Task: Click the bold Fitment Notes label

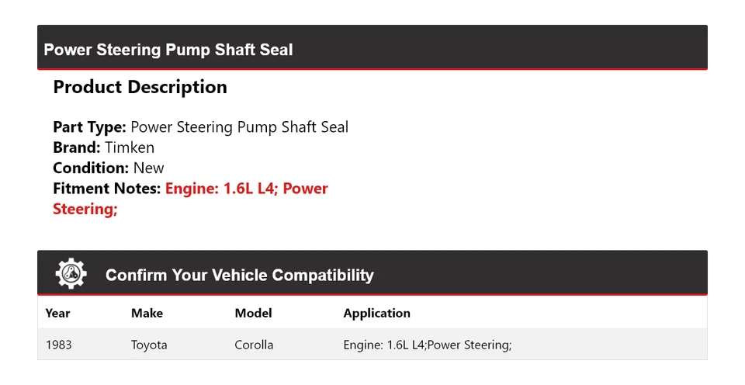Action: (x=107, y=189)
